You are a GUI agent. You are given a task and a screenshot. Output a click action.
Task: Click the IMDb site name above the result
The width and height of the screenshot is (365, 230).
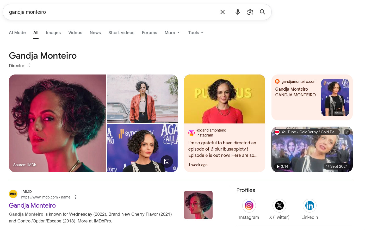pos(26,191)
